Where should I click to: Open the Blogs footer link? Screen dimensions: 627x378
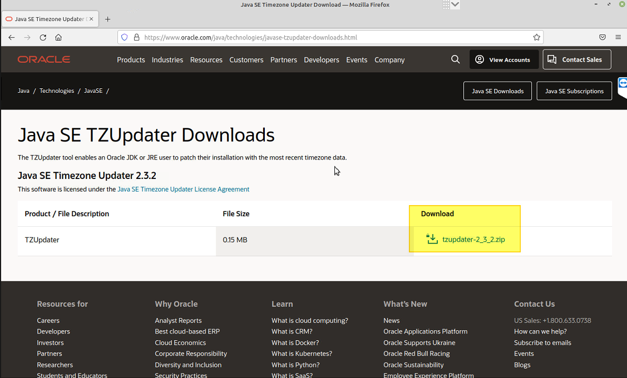tap(522, 365)
